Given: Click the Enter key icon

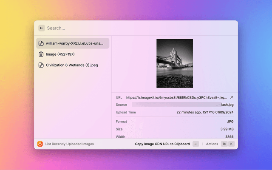Looking at the screenshot, I should coord(195,144).
